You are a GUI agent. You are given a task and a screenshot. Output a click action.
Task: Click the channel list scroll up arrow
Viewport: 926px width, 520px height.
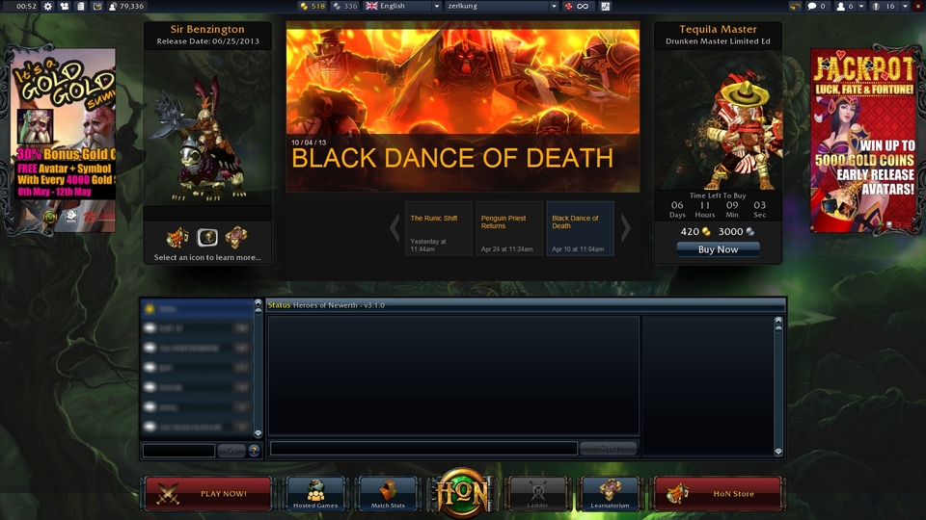pyautogui.click(x=259, y=303)
